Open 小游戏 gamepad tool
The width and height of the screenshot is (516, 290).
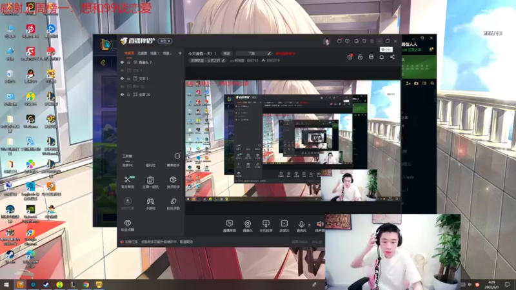(150, 204)
